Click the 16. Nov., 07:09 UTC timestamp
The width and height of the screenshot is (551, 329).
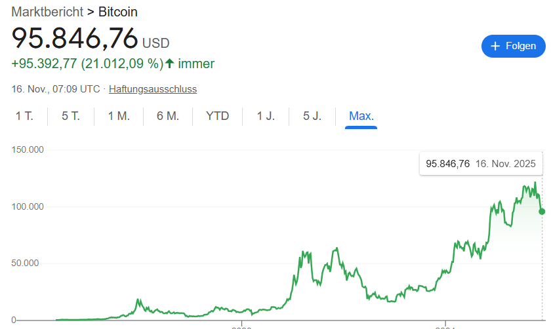tap(56, 89)
